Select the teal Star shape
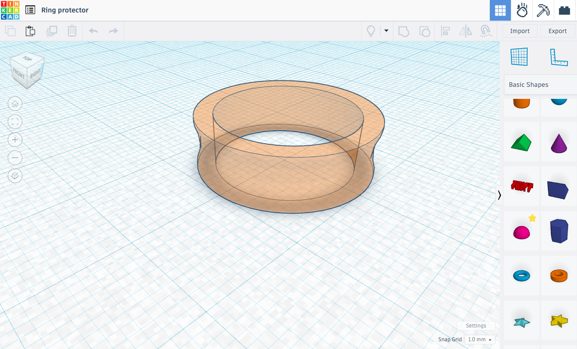 (x=521, y=321)
